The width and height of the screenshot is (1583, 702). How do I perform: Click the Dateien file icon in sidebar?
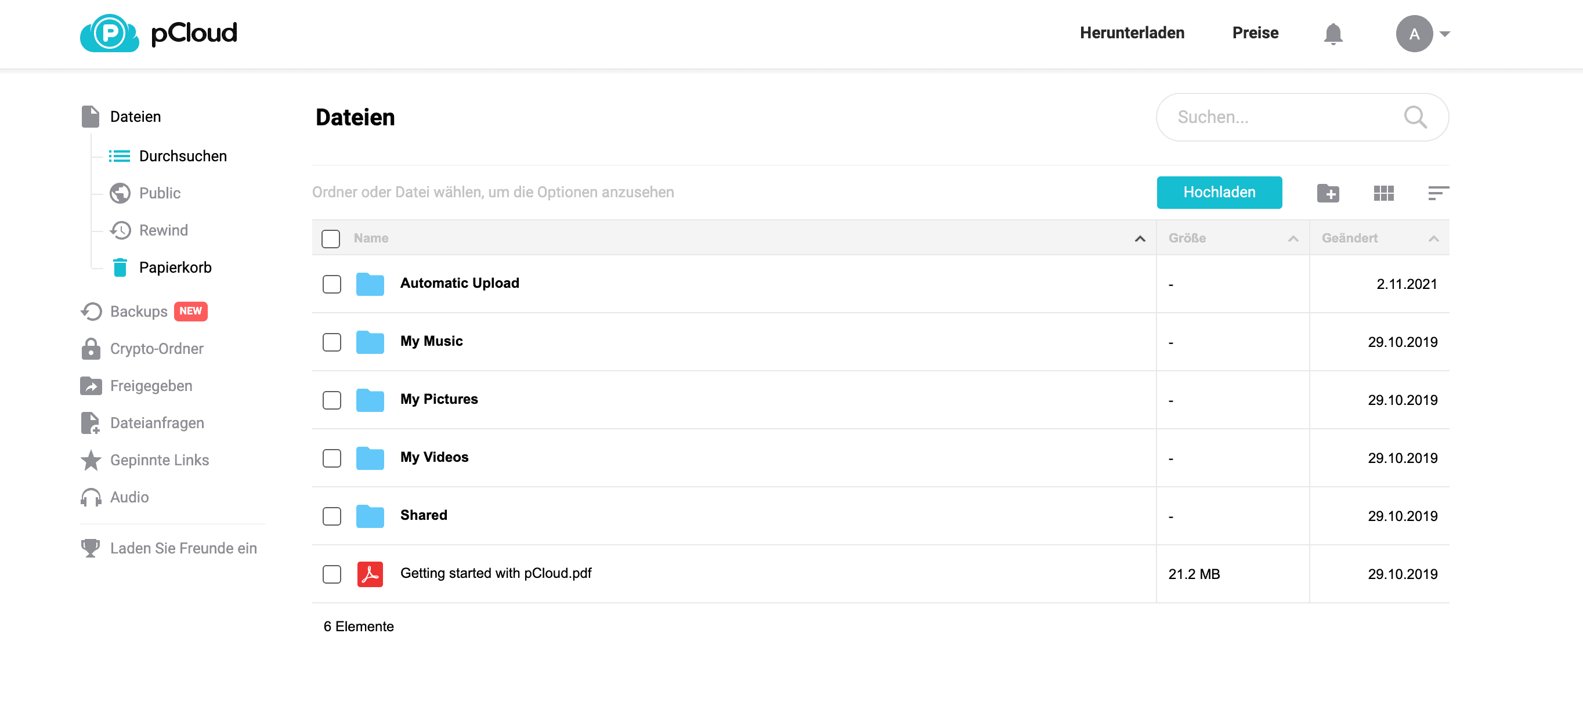(x=91, y=116)
